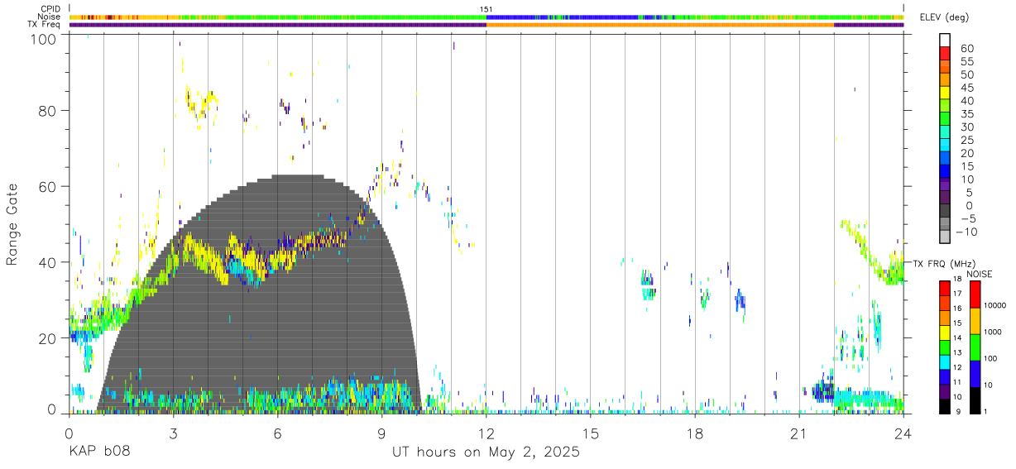Click the x-axis tick label 6

277,433
